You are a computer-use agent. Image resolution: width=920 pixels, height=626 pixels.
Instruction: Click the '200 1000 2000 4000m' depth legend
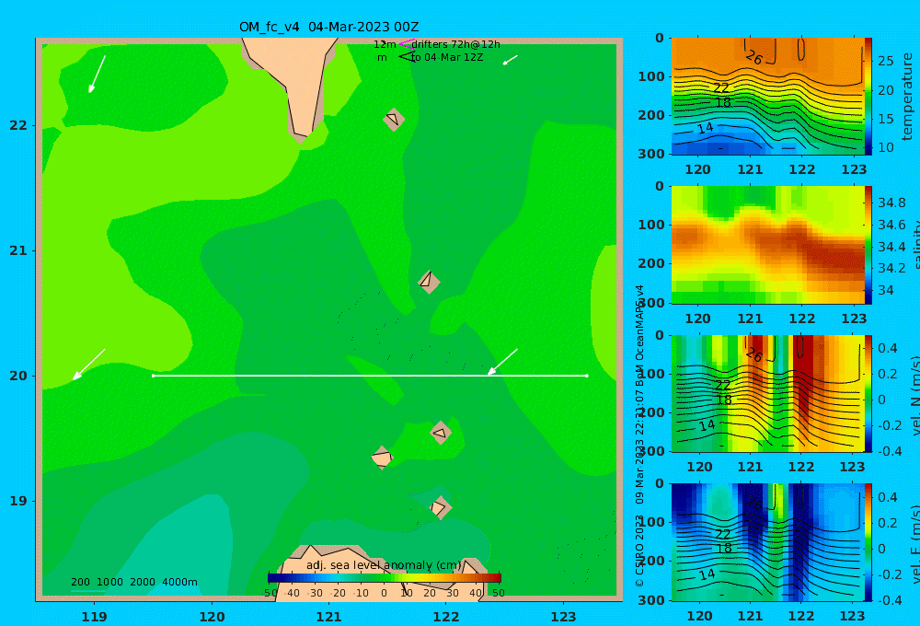[x=133, y=582]
